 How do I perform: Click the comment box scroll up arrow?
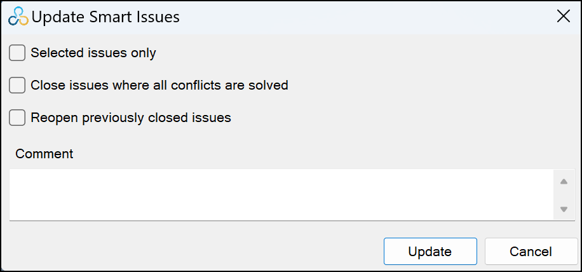[x=564, y=182]
